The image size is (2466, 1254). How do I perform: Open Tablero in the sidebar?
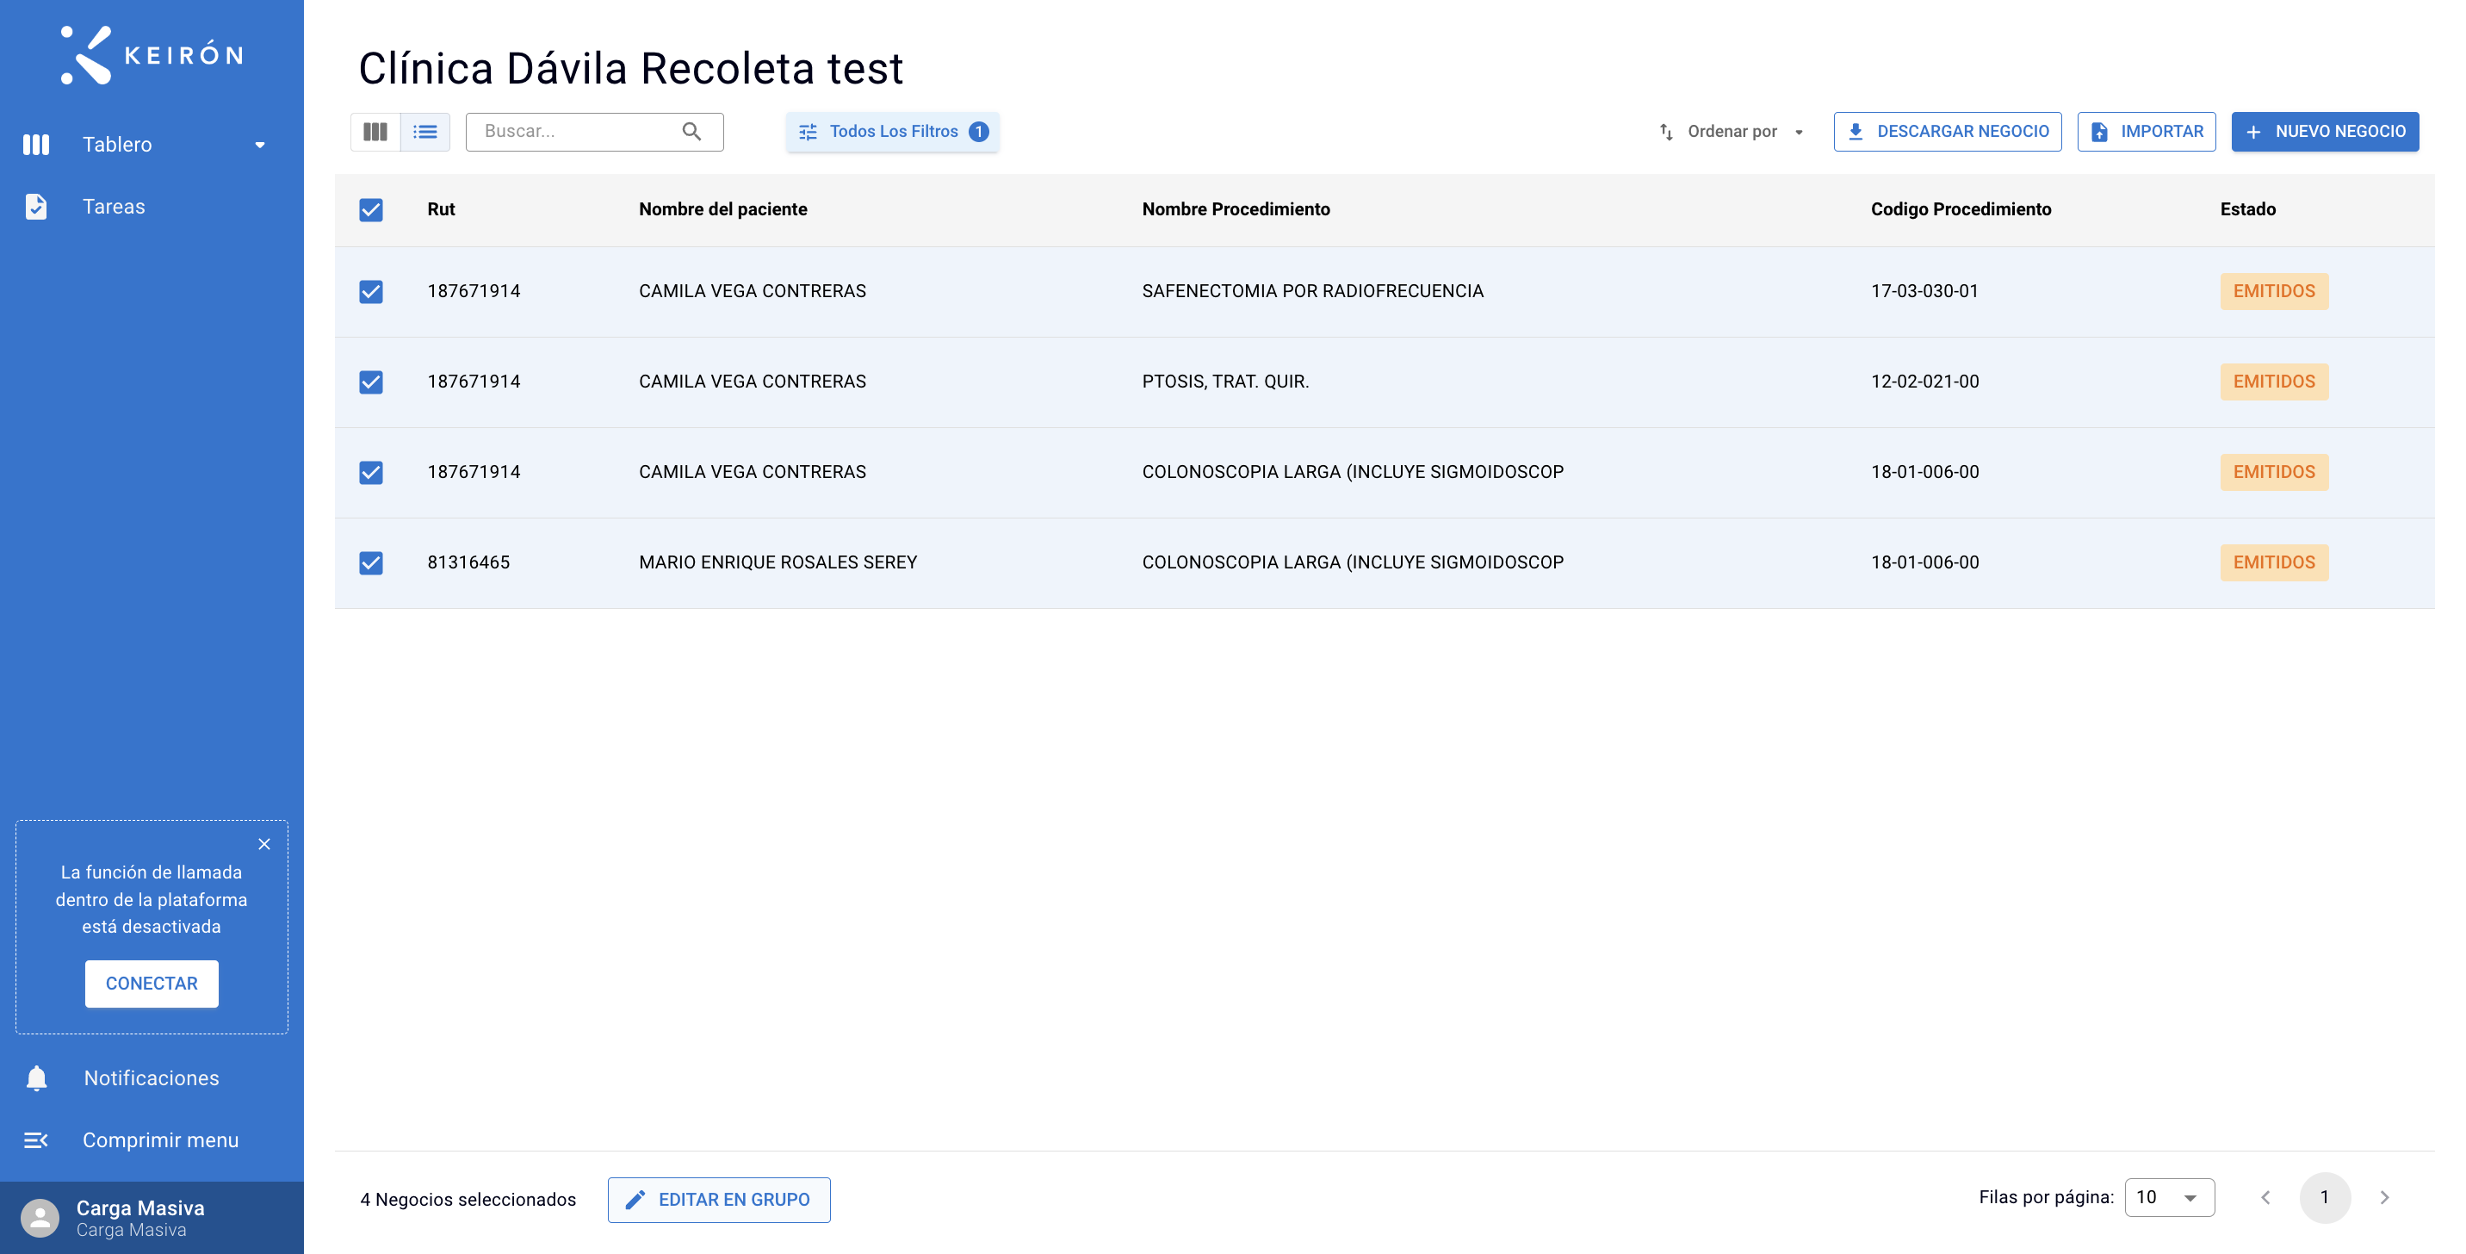pyautogui.click(x=152, y=145)
